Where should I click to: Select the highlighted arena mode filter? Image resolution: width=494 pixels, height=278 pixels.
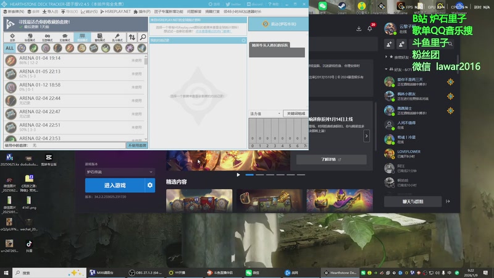82,38
